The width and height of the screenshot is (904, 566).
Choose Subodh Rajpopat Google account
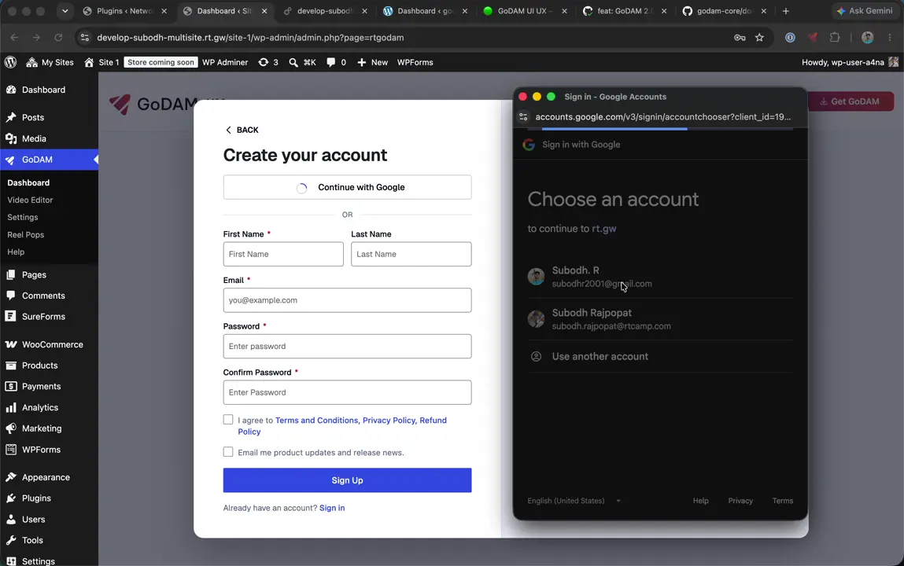tap(660, 319)
